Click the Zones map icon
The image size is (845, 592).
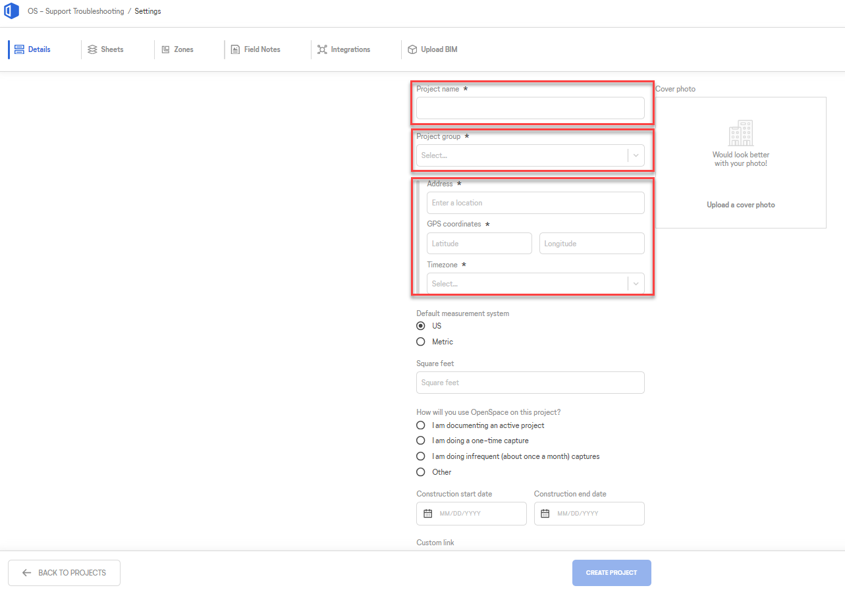pos(167,49)
